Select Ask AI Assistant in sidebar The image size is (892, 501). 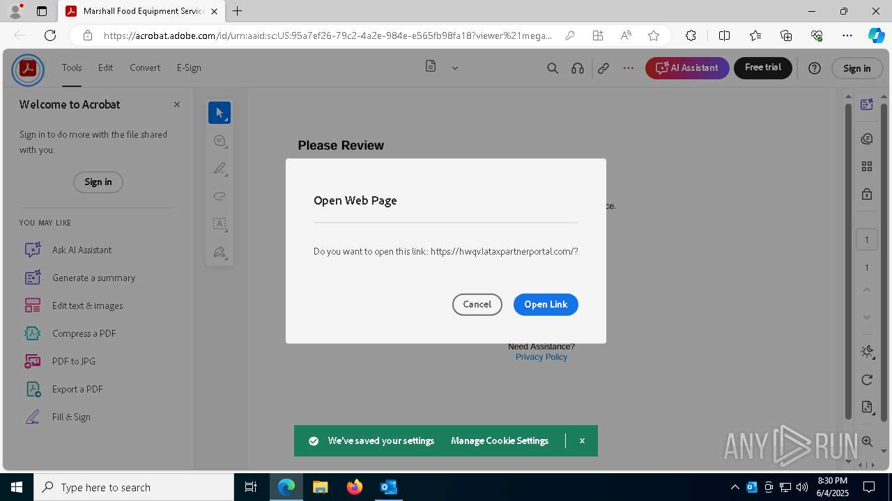tap(82, 250)
